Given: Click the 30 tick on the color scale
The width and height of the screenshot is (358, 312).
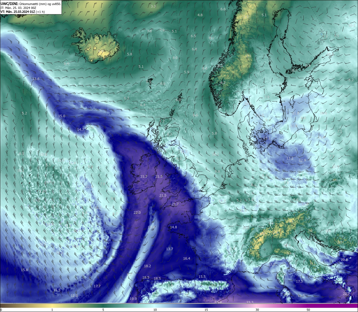Looking at the screenshot, I should [257, 310].
